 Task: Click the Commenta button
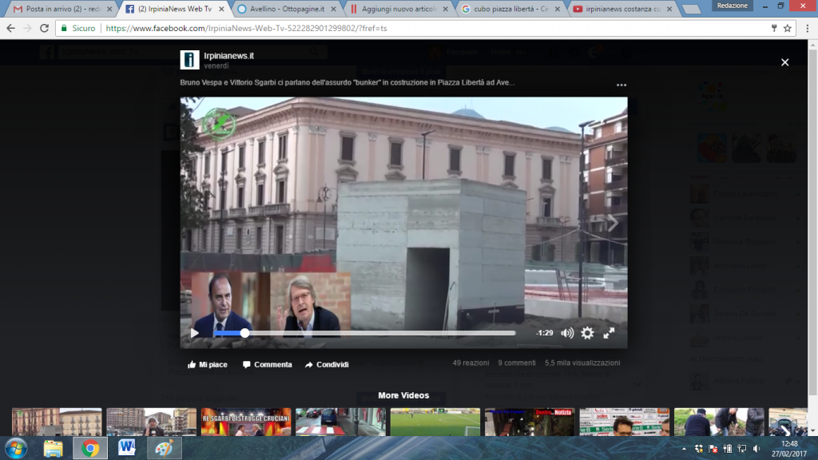coord(267,364)
